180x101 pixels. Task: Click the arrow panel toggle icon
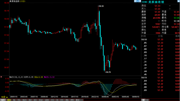click(x=140, y=1)
